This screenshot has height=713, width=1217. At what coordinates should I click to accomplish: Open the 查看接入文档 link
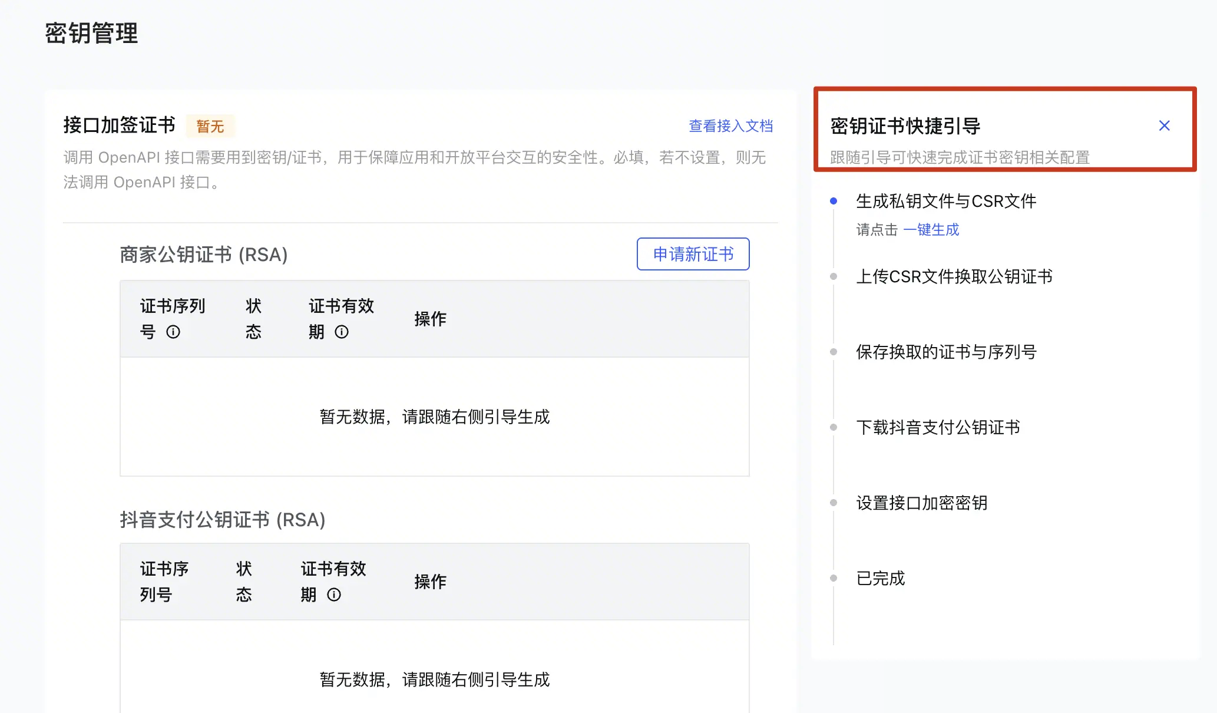730,126
